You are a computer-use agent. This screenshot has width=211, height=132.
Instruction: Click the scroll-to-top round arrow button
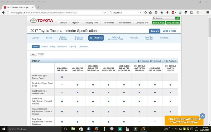tap(202, 116)
